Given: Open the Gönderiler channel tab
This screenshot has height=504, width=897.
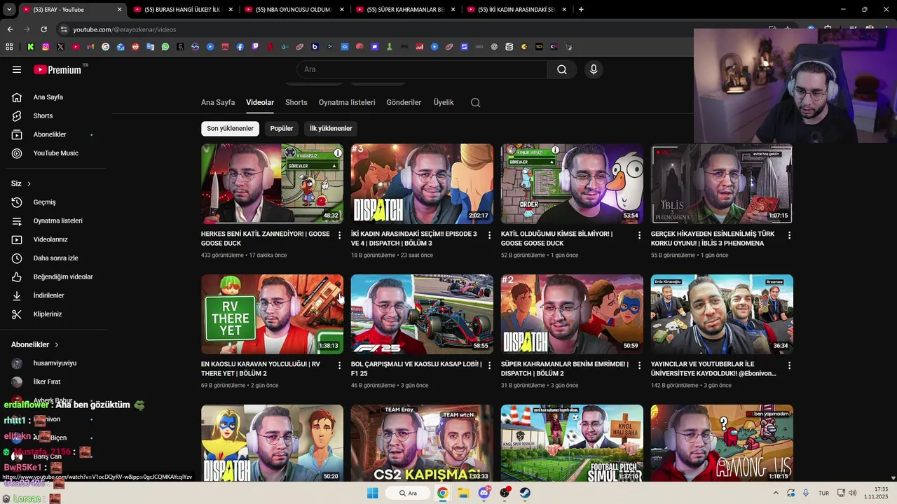Looking at the screenshot, I should 404,102.
